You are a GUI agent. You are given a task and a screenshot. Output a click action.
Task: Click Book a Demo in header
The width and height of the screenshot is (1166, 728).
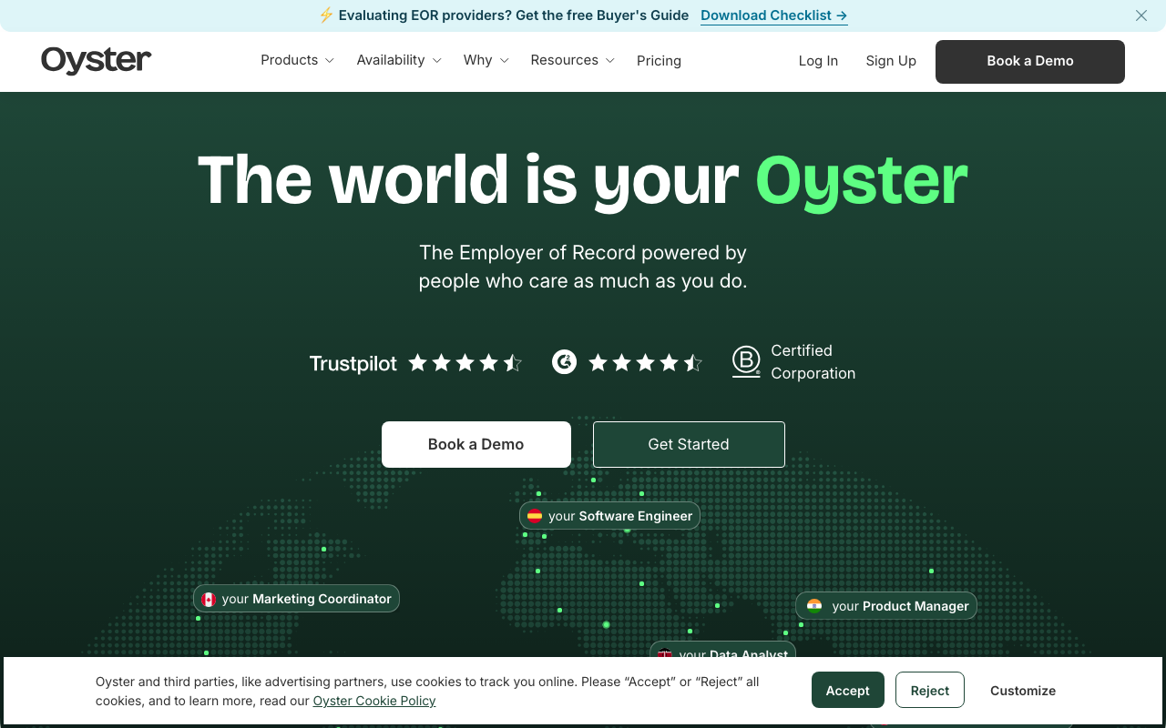click(1030, 62)
